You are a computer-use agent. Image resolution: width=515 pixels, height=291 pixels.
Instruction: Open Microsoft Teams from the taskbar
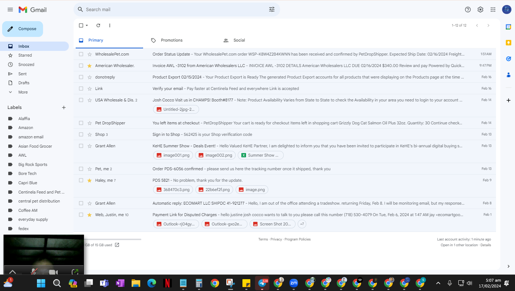(x=104, y=283)
